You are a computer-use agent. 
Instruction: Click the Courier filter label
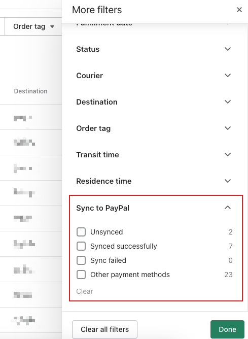[x=89, y=76]
